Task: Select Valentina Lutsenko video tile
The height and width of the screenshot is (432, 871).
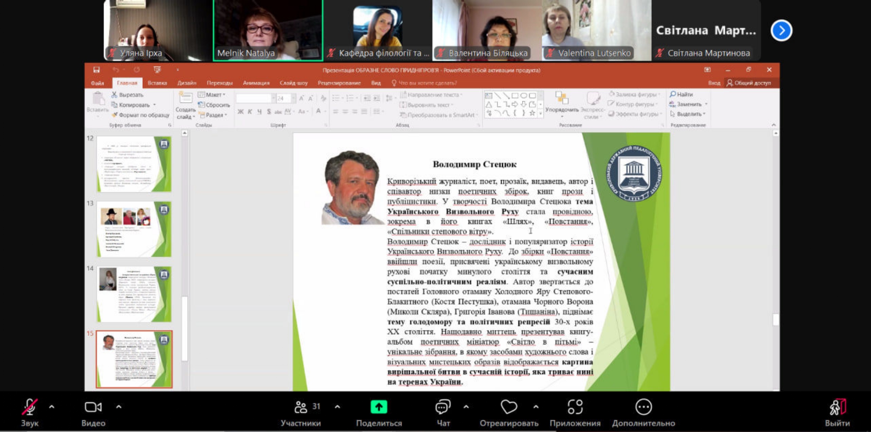Action: click(597, 30)
